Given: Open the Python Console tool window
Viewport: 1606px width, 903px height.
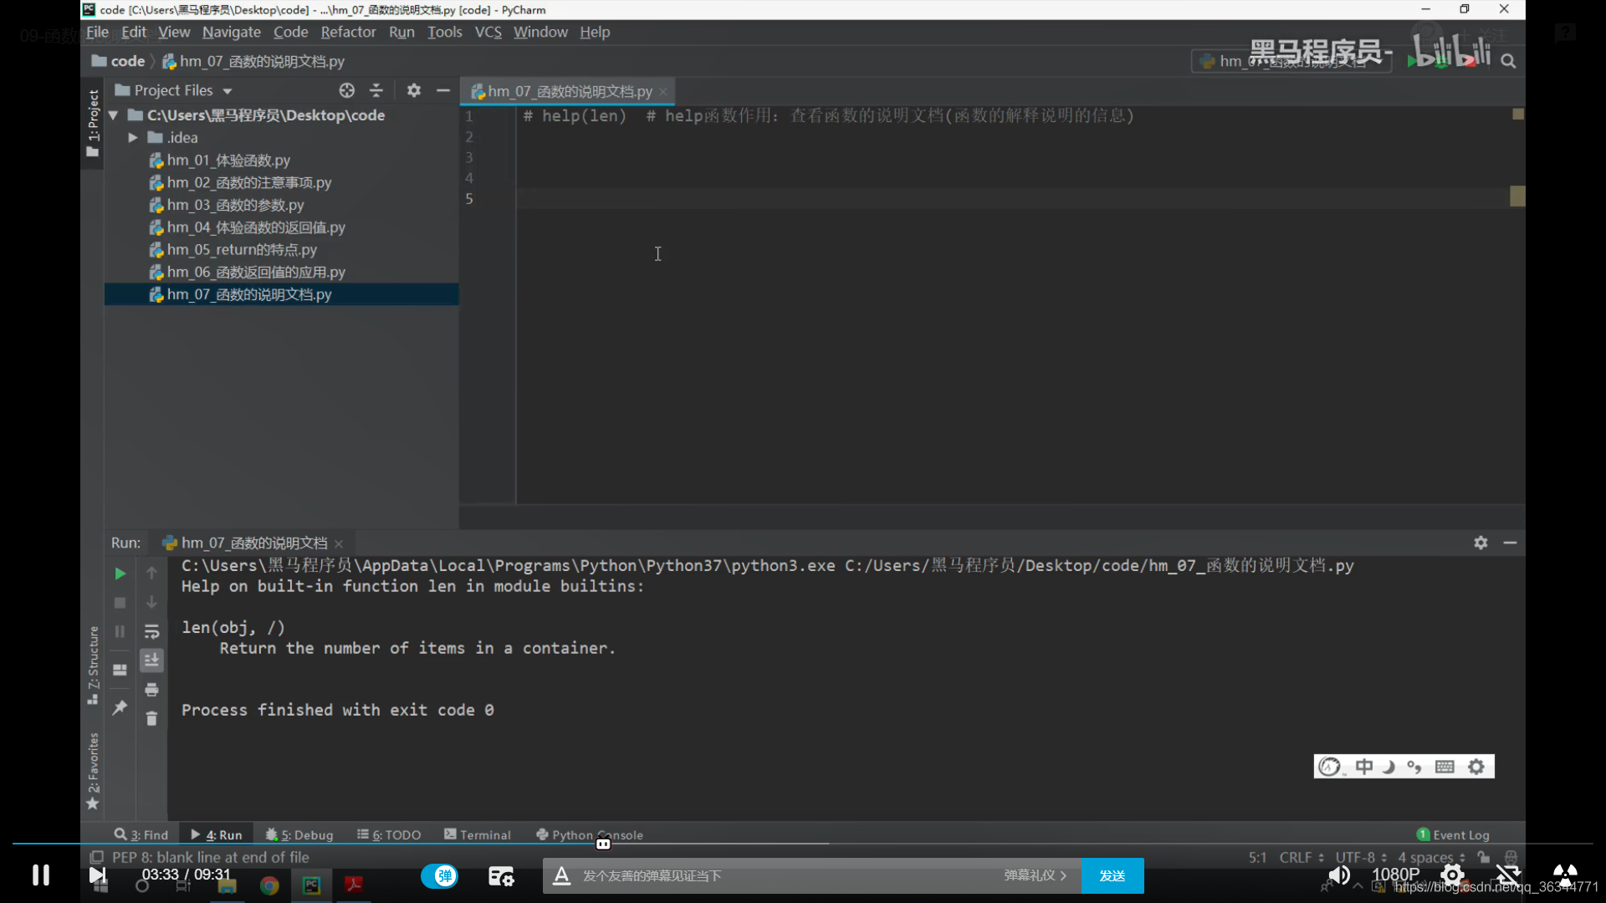Looking at the screenshot, I should point(589,834).
